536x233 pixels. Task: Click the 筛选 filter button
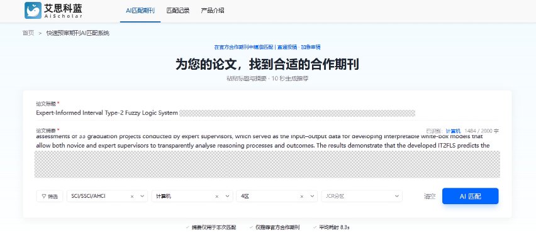(50, 196)
